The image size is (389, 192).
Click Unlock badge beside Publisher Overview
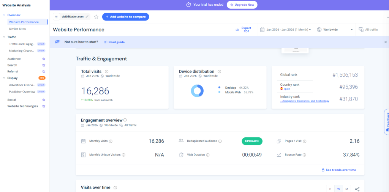pyautogui.click(x=41, y=92)
